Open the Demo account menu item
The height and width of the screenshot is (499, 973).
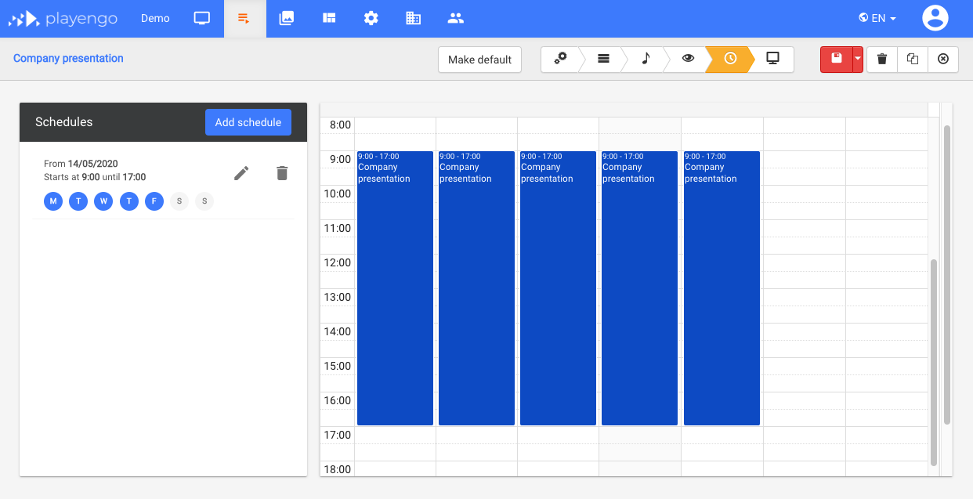point(155,19)
